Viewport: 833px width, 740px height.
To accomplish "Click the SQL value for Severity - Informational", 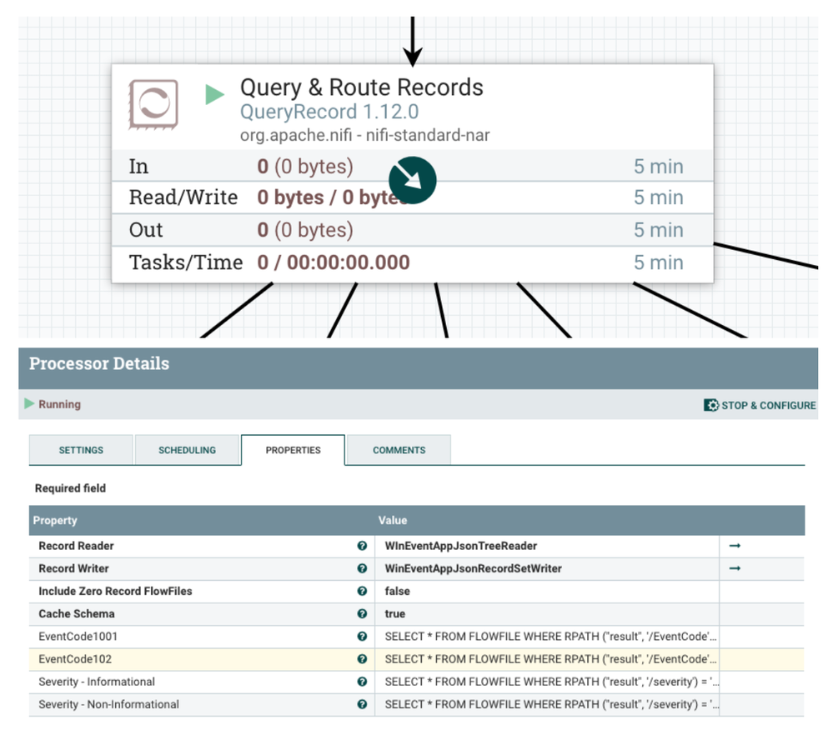I will pyautogui.click(x=551, y=682).
